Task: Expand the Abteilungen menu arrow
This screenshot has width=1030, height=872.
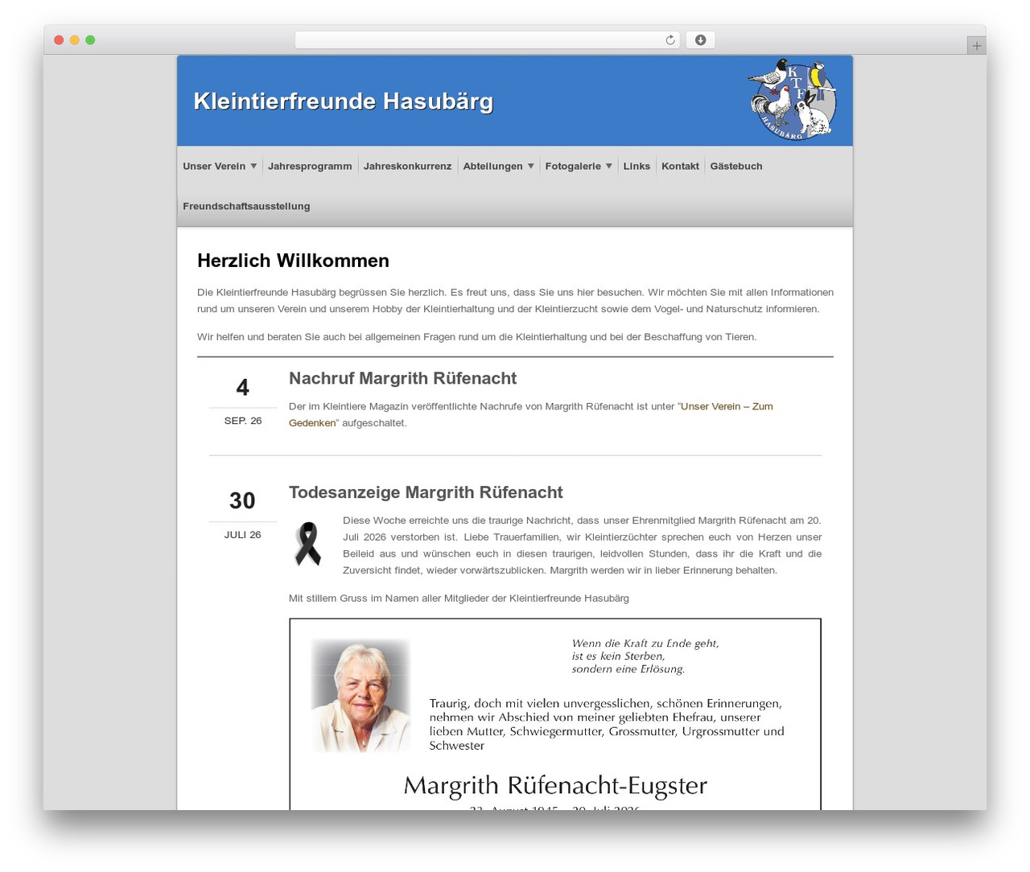Action: tap(531, 167)
